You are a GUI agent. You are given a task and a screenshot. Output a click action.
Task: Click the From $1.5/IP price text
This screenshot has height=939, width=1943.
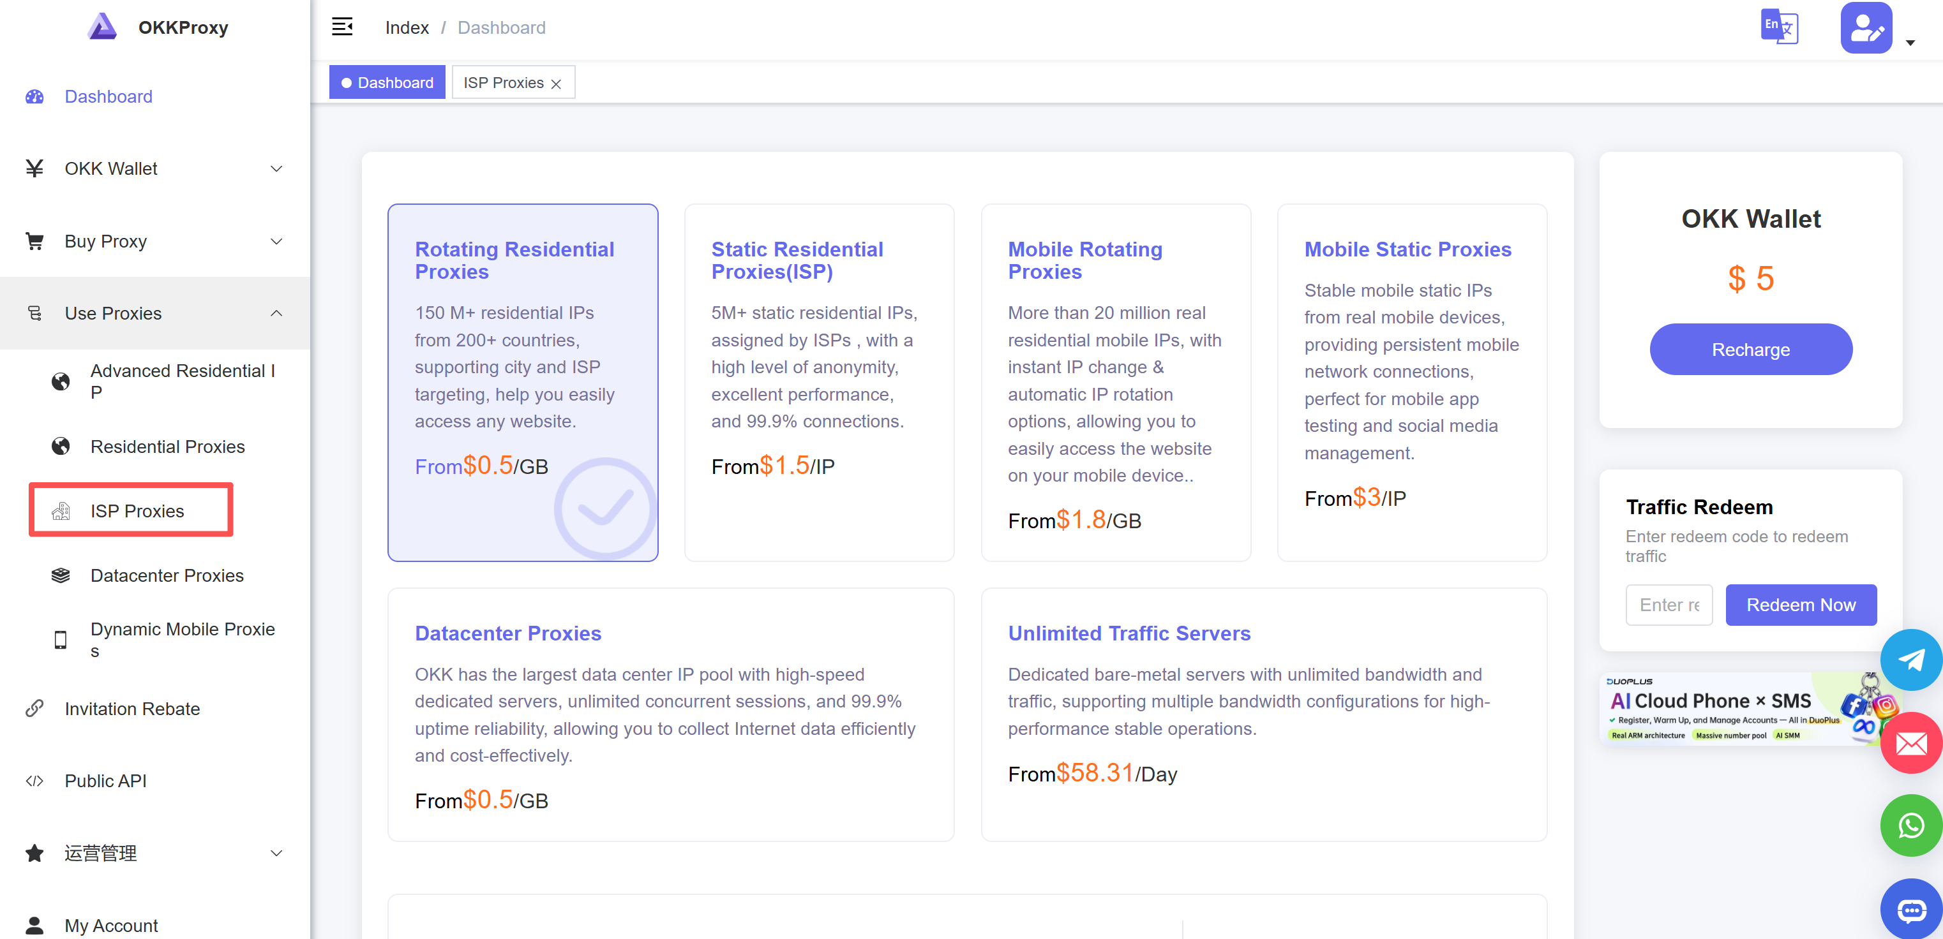pos(772,466)
